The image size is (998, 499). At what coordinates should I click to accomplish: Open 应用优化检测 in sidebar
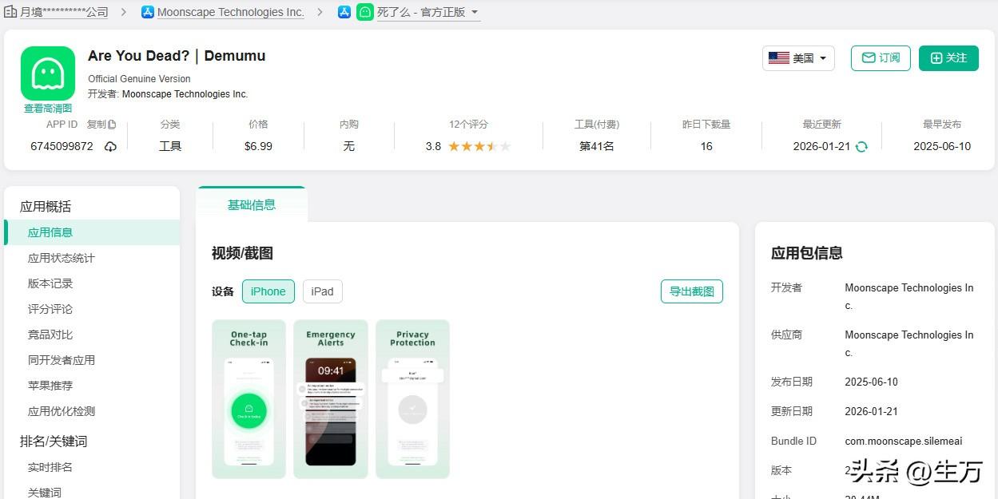(62, 411)
